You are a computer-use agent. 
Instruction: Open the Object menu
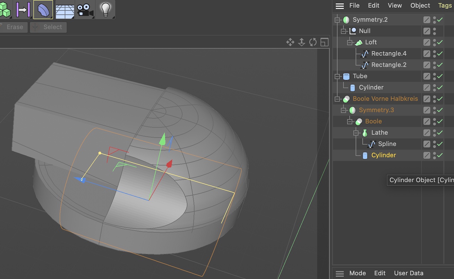[420, 6]
